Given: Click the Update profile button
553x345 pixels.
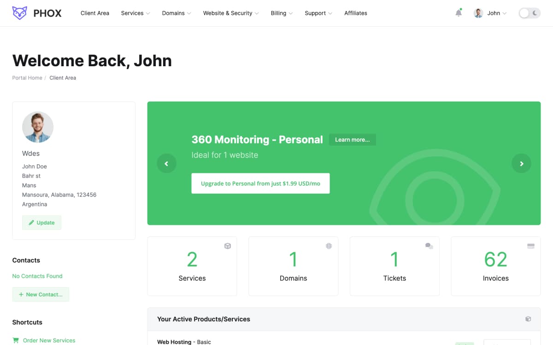Looking at the screenshot, I should 42,223.
